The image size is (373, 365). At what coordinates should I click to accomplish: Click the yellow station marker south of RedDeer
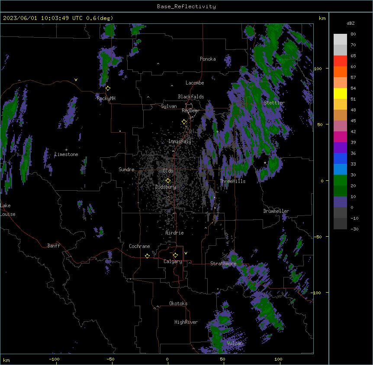(184, 122)
